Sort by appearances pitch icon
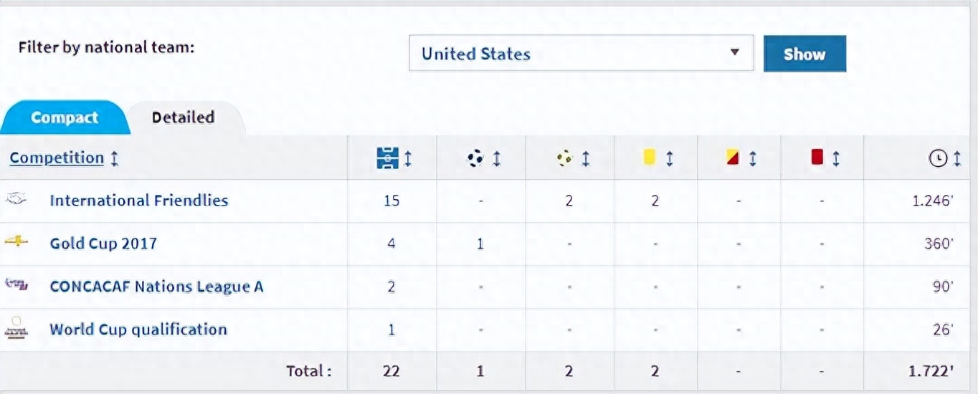978x394 pixels. tap(387, 158)
